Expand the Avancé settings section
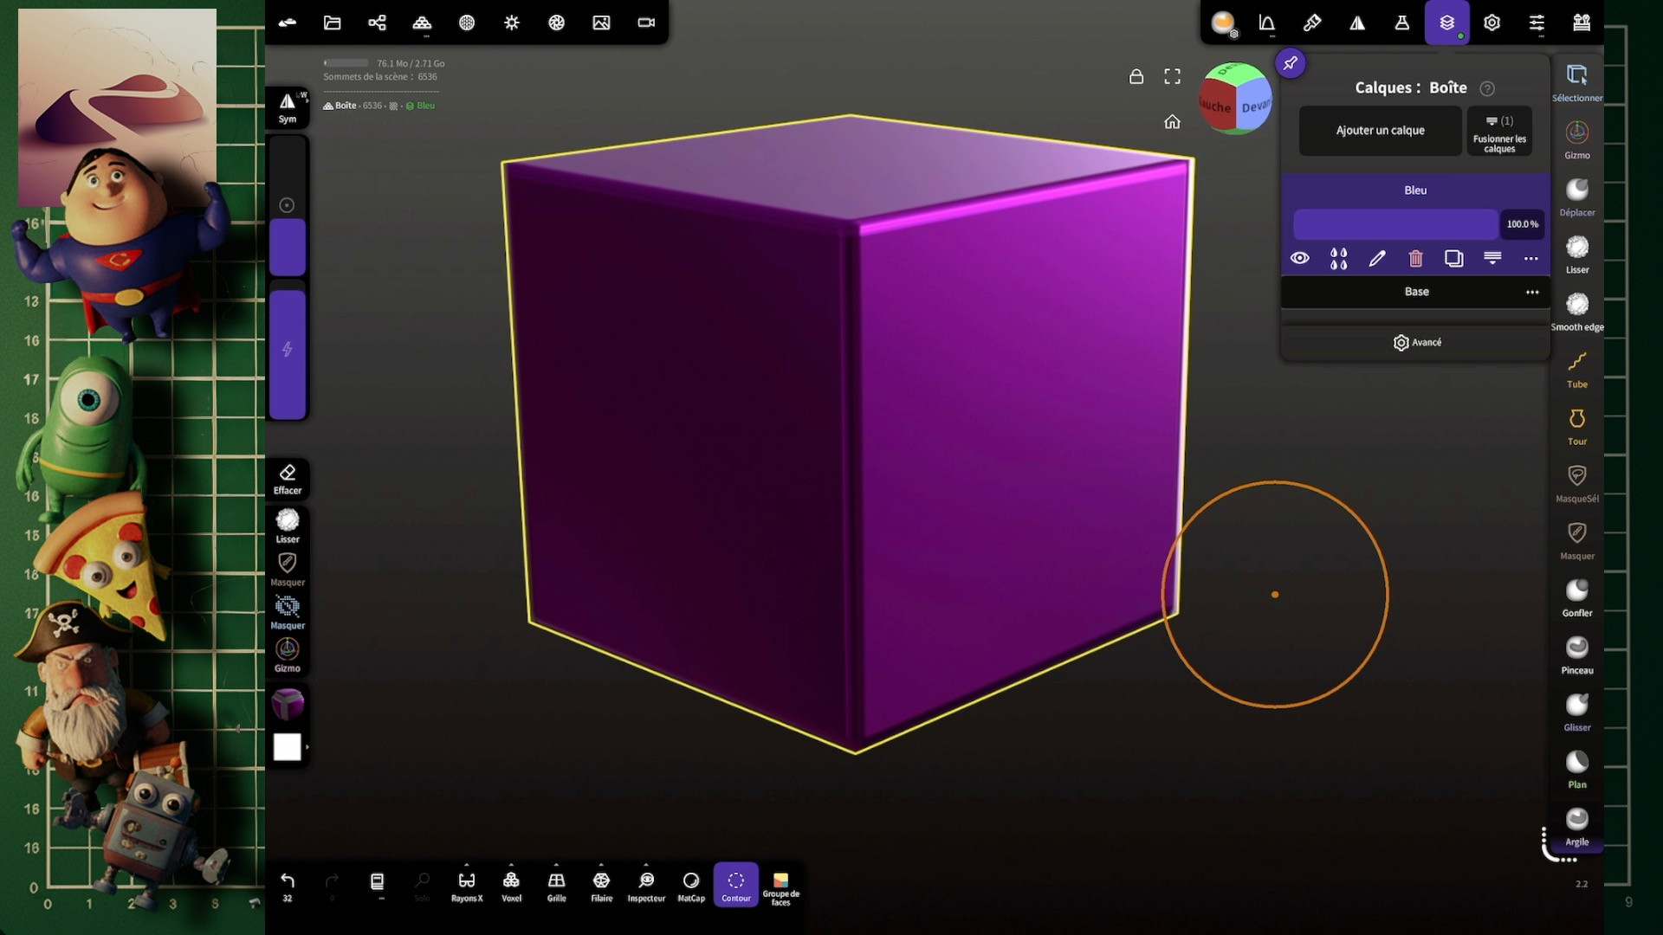Viewport: 1663px width, 935px height. click(1416, 343)
